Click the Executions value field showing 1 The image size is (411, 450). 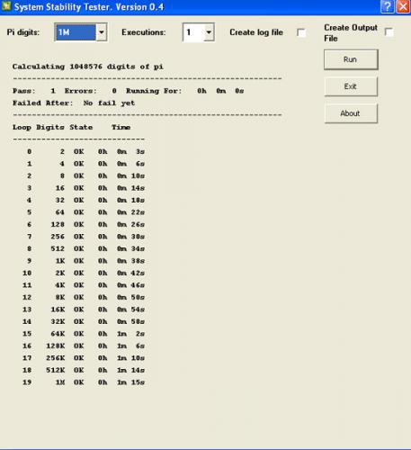[x=193, y=32]
